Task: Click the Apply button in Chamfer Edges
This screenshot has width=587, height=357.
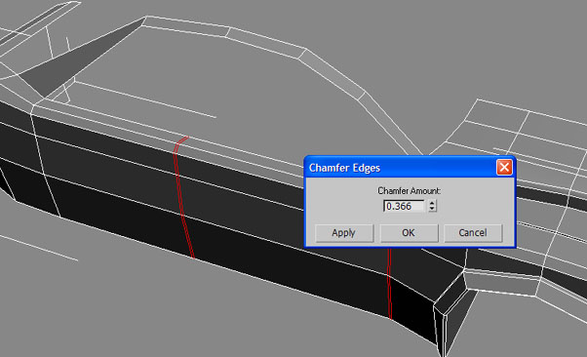Action: pos(344,233)
